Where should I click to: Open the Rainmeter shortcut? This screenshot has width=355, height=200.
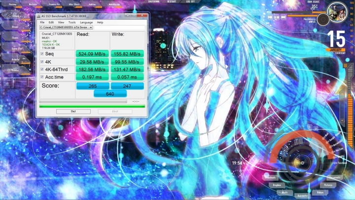pos(303,196)
